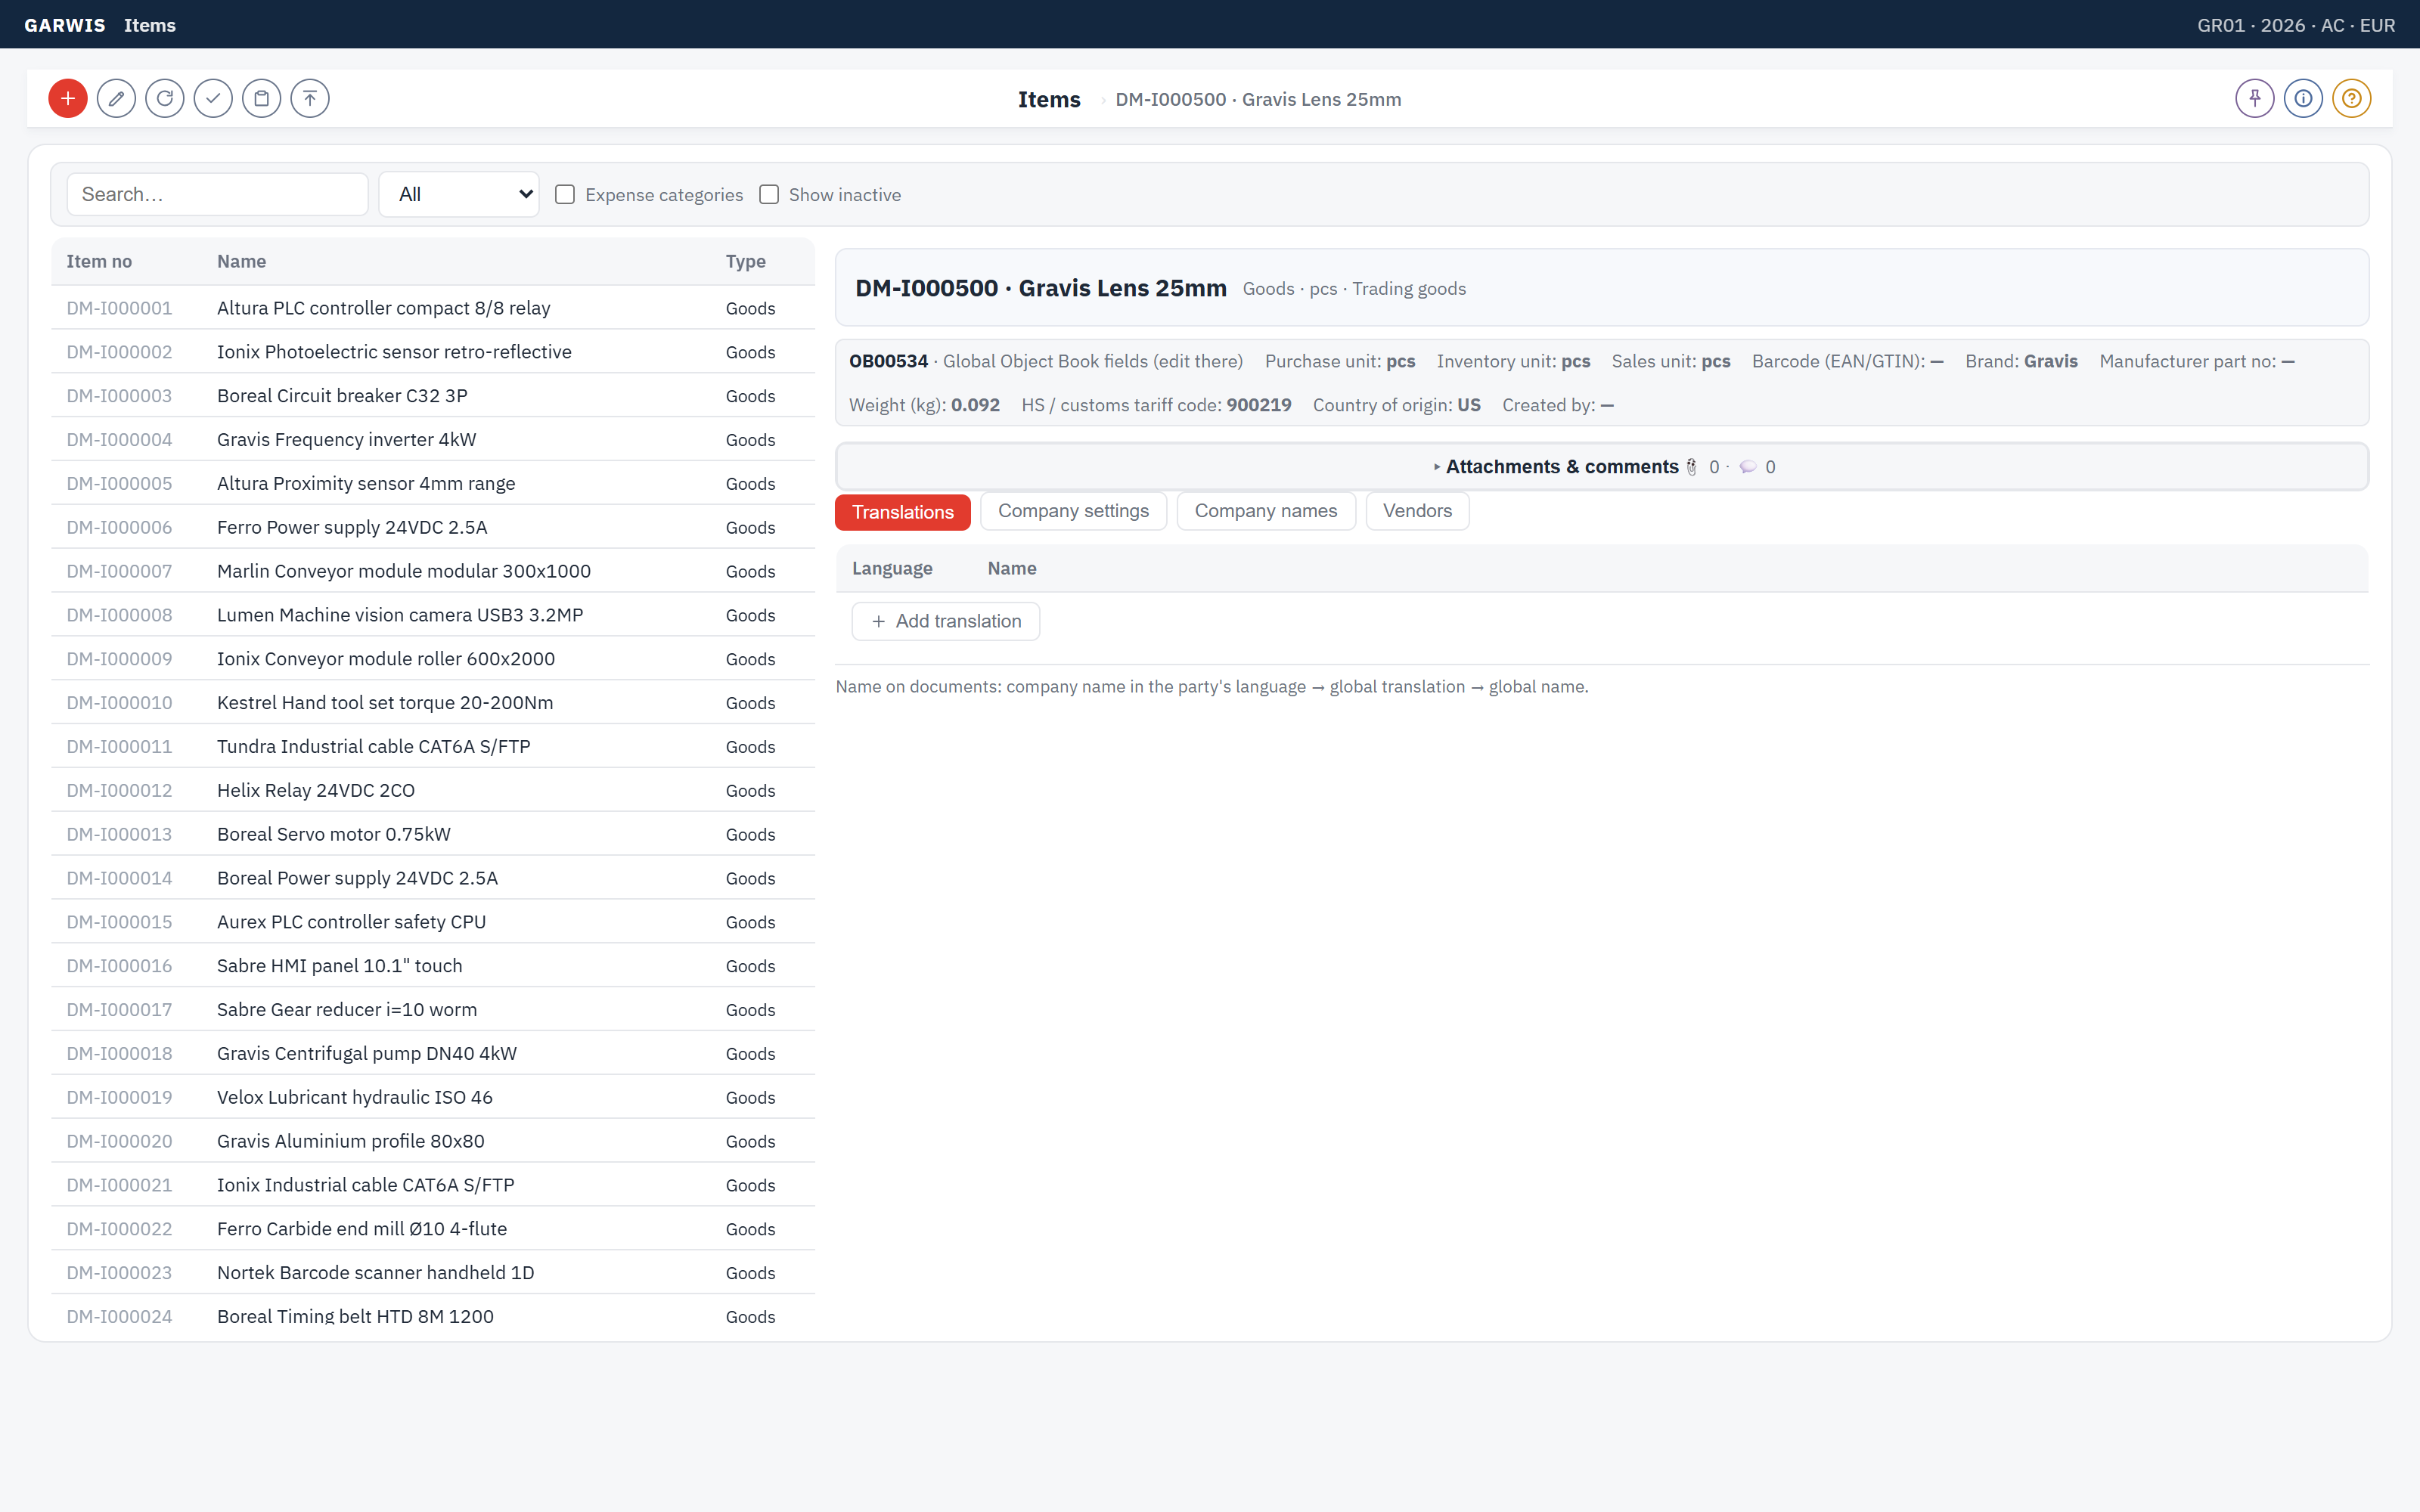
Task: Select Marlin Conveyor module modular 300x1000
Action: (433, 571)
